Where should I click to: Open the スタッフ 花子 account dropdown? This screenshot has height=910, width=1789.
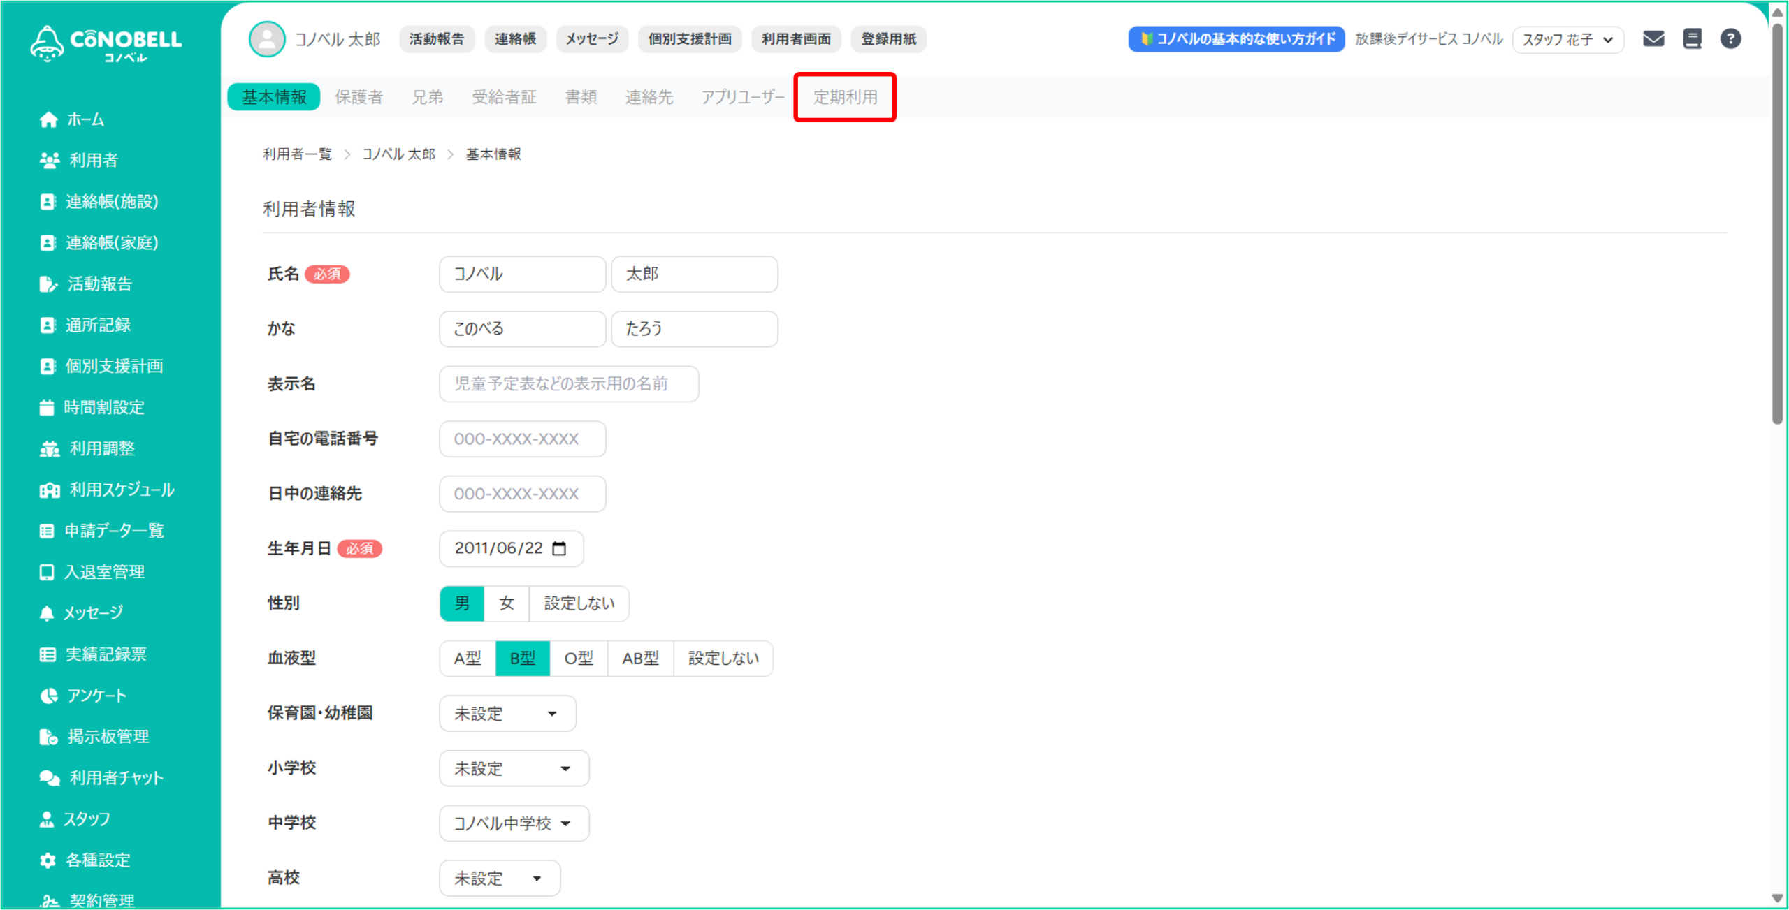pyautogui.click(x=1567, y=39)
